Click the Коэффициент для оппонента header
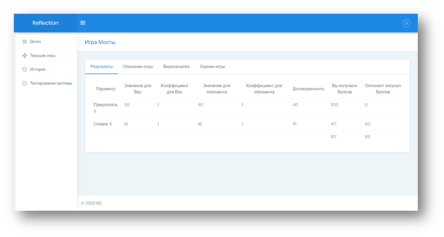Viewport: 444px width, 237px height. point(264,89)
